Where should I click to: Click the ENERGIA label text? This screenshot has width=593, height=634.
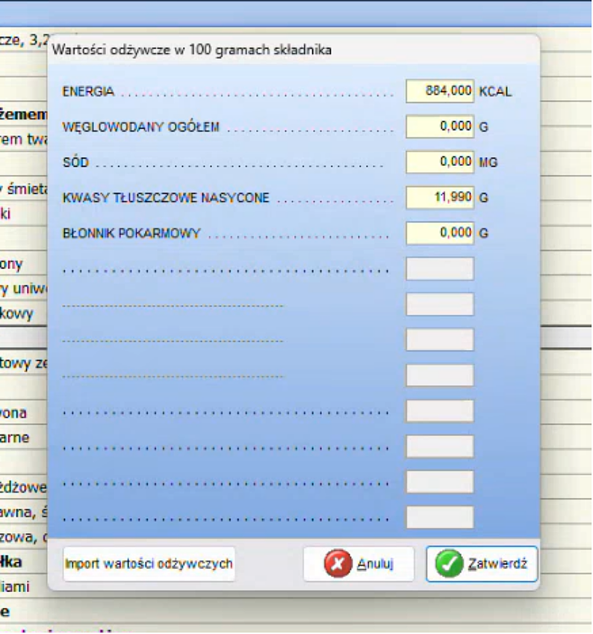[88, 92]
